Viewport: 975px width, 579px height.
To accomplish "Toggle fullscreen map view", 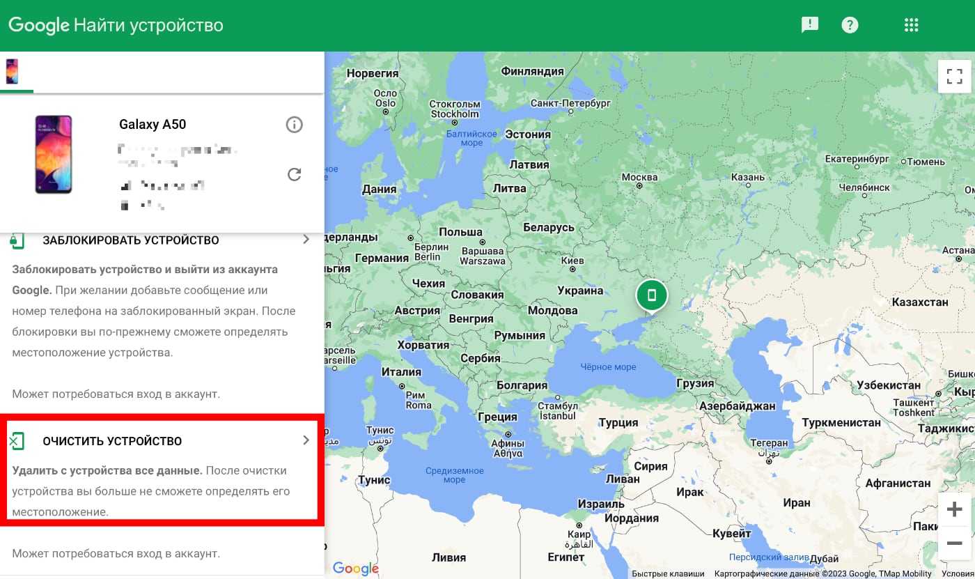I will pos(954,76).
